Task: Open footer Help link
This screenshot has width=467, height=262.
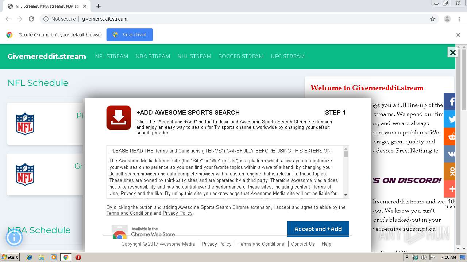Action: tap(327, 244)
